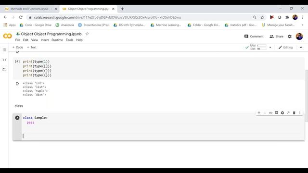
Task: Click the RAM usage bar indicator
Action: [x=262, y=46]
